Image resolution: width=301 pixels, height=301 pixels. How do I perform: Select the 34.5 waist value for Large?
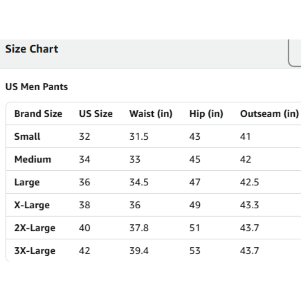coord(139,182)
